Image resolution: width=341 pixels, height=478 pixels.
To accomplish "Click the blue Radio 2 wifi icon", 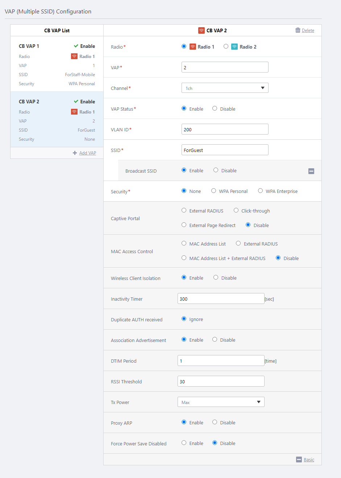I will point(234,47).
